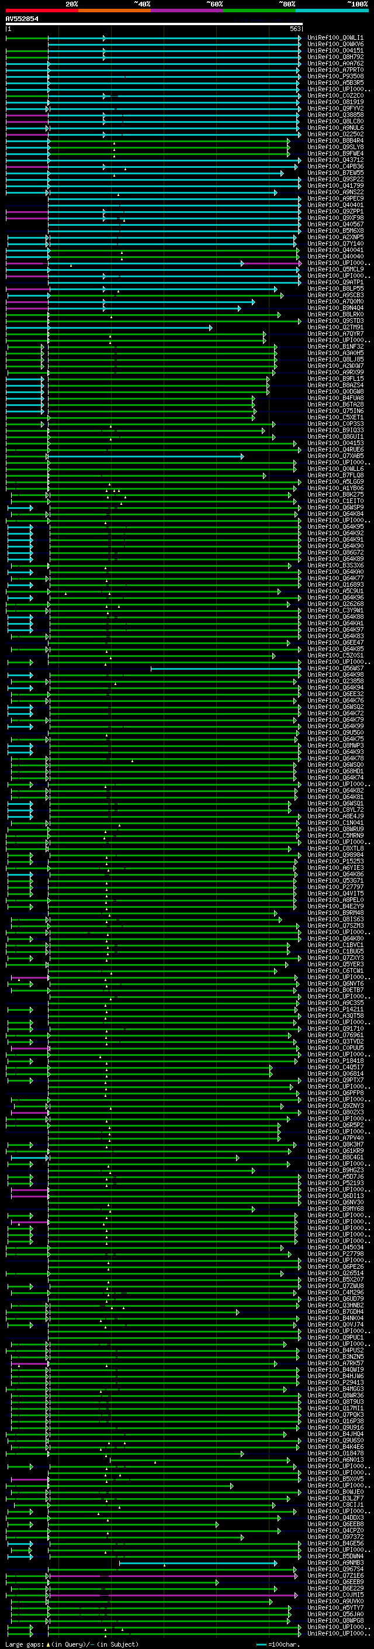Click the UniRef100_Q8WPG8 label
374x1649 pixels.
pyautogui.click(x=335, y=1620)
